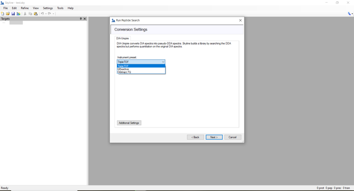Open the View menu
This screenshot has height=191, width=354.
pos(36,8)
